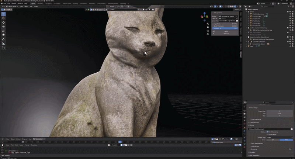Adjust the Shell Thickness field
Viewport: 295px width, 159px height.
click(x=225, y=26)
